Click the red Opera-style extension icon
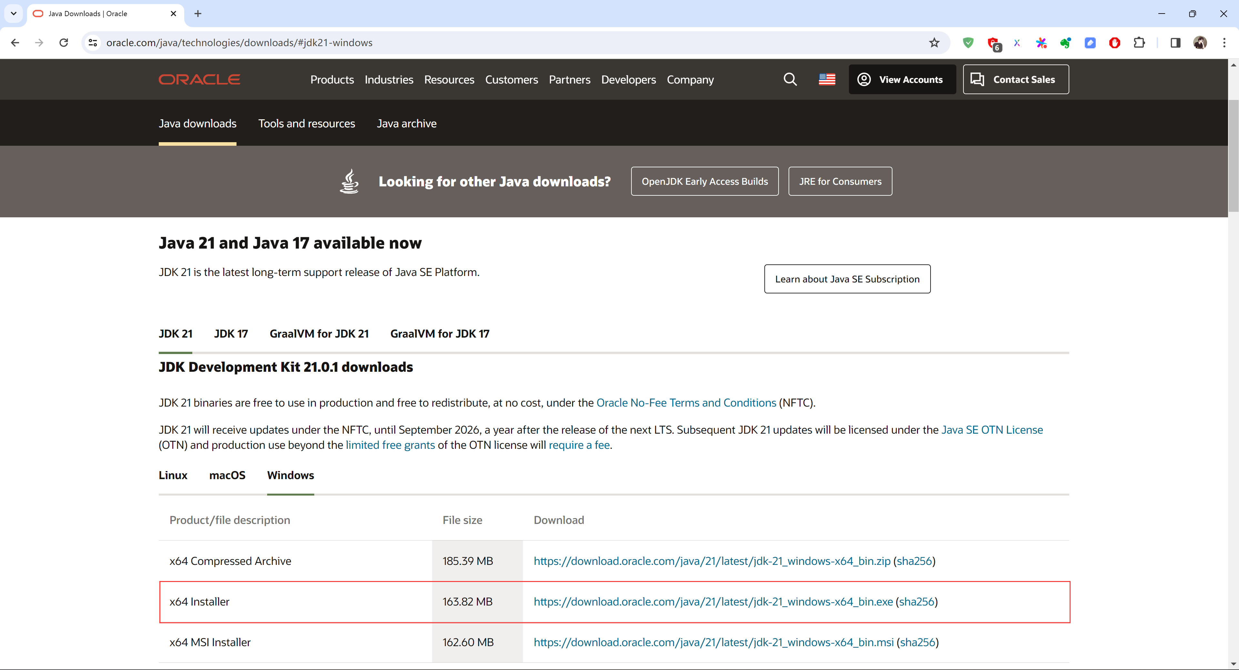Image resolution: width=1239 pixels, height=670 pixels. click(x=1114, y=43)
